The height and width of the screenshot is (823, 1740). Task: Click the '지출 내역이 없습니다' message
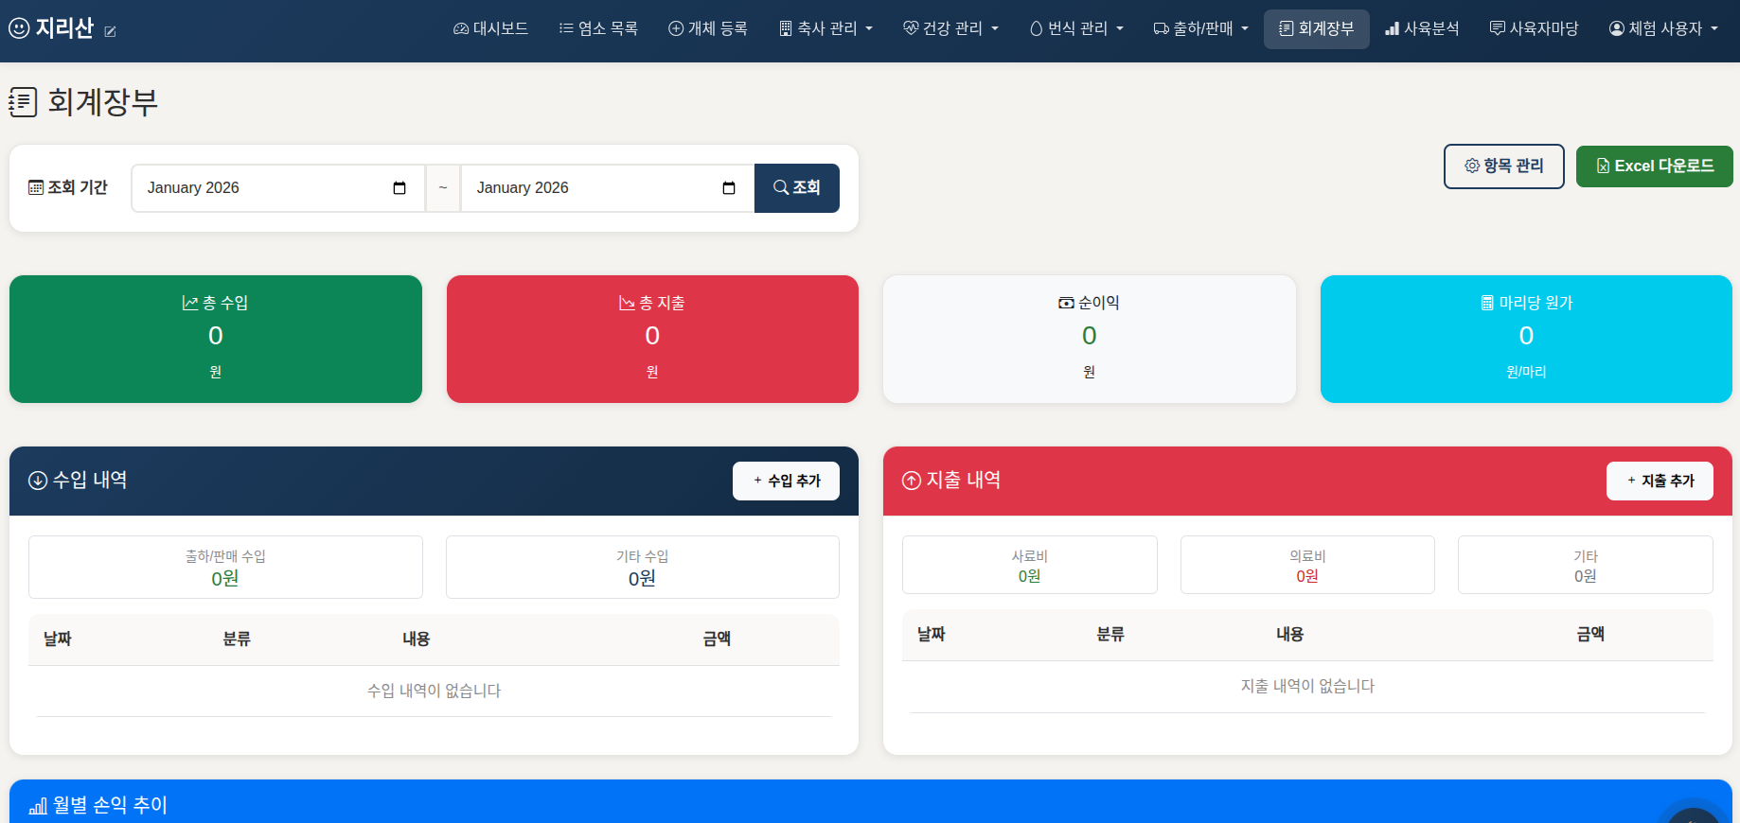(x=1307, y=686)
